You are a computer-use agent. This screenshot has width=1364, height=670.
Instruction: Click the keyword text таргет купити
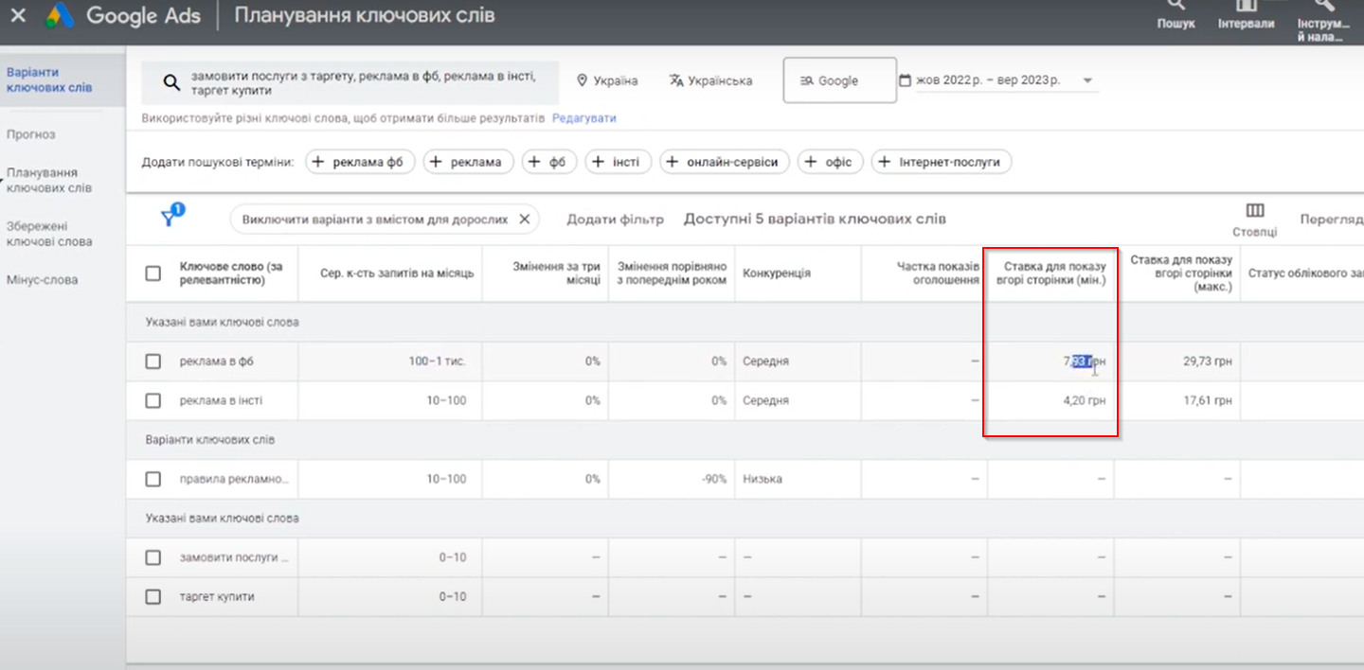tap(217, 597)
